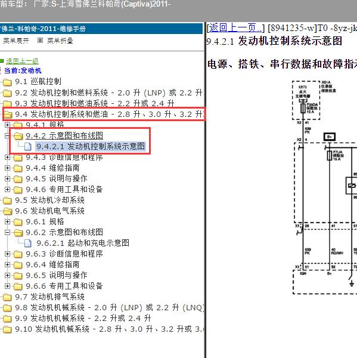Click the folder icon of 9.4.5 说明与操作
This screenshot has height=358, width=357.
point(18,179)
